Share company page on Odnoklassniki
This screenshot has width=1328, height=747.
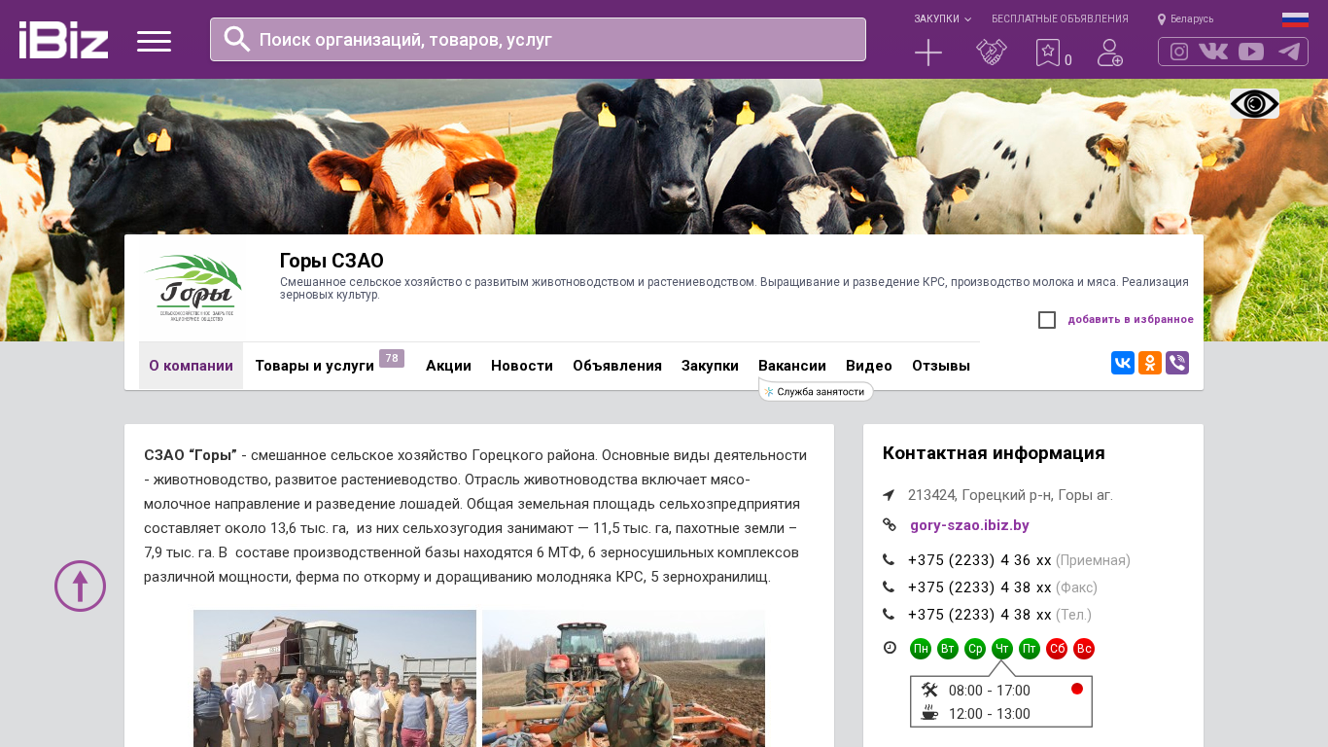1150,363
